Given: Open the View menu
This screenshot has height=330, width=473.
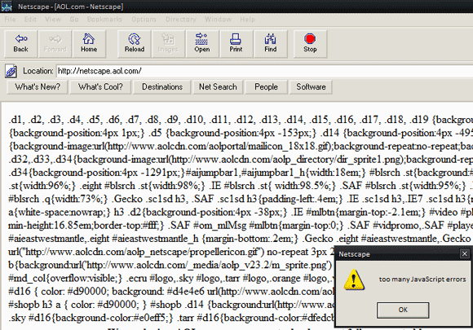Looking at the screenshot, I should [x=53, y=20].
